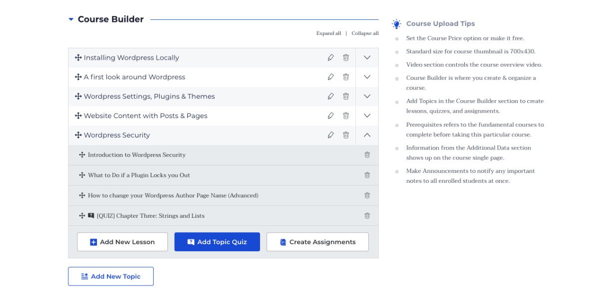599x299 pixels.
Task: Click drag handle of Website Content with Posts & Pages
Action: tap(78, 116)
